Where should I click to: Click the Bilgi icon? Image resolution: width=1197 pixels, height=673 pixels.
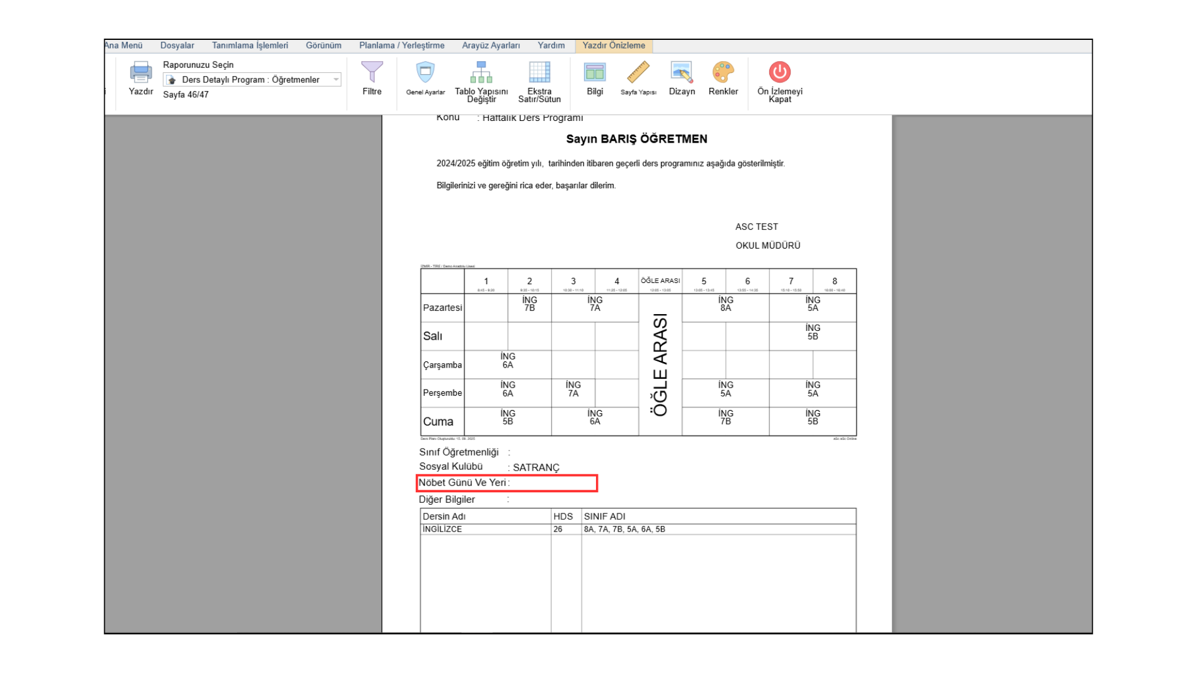point(594,73)
